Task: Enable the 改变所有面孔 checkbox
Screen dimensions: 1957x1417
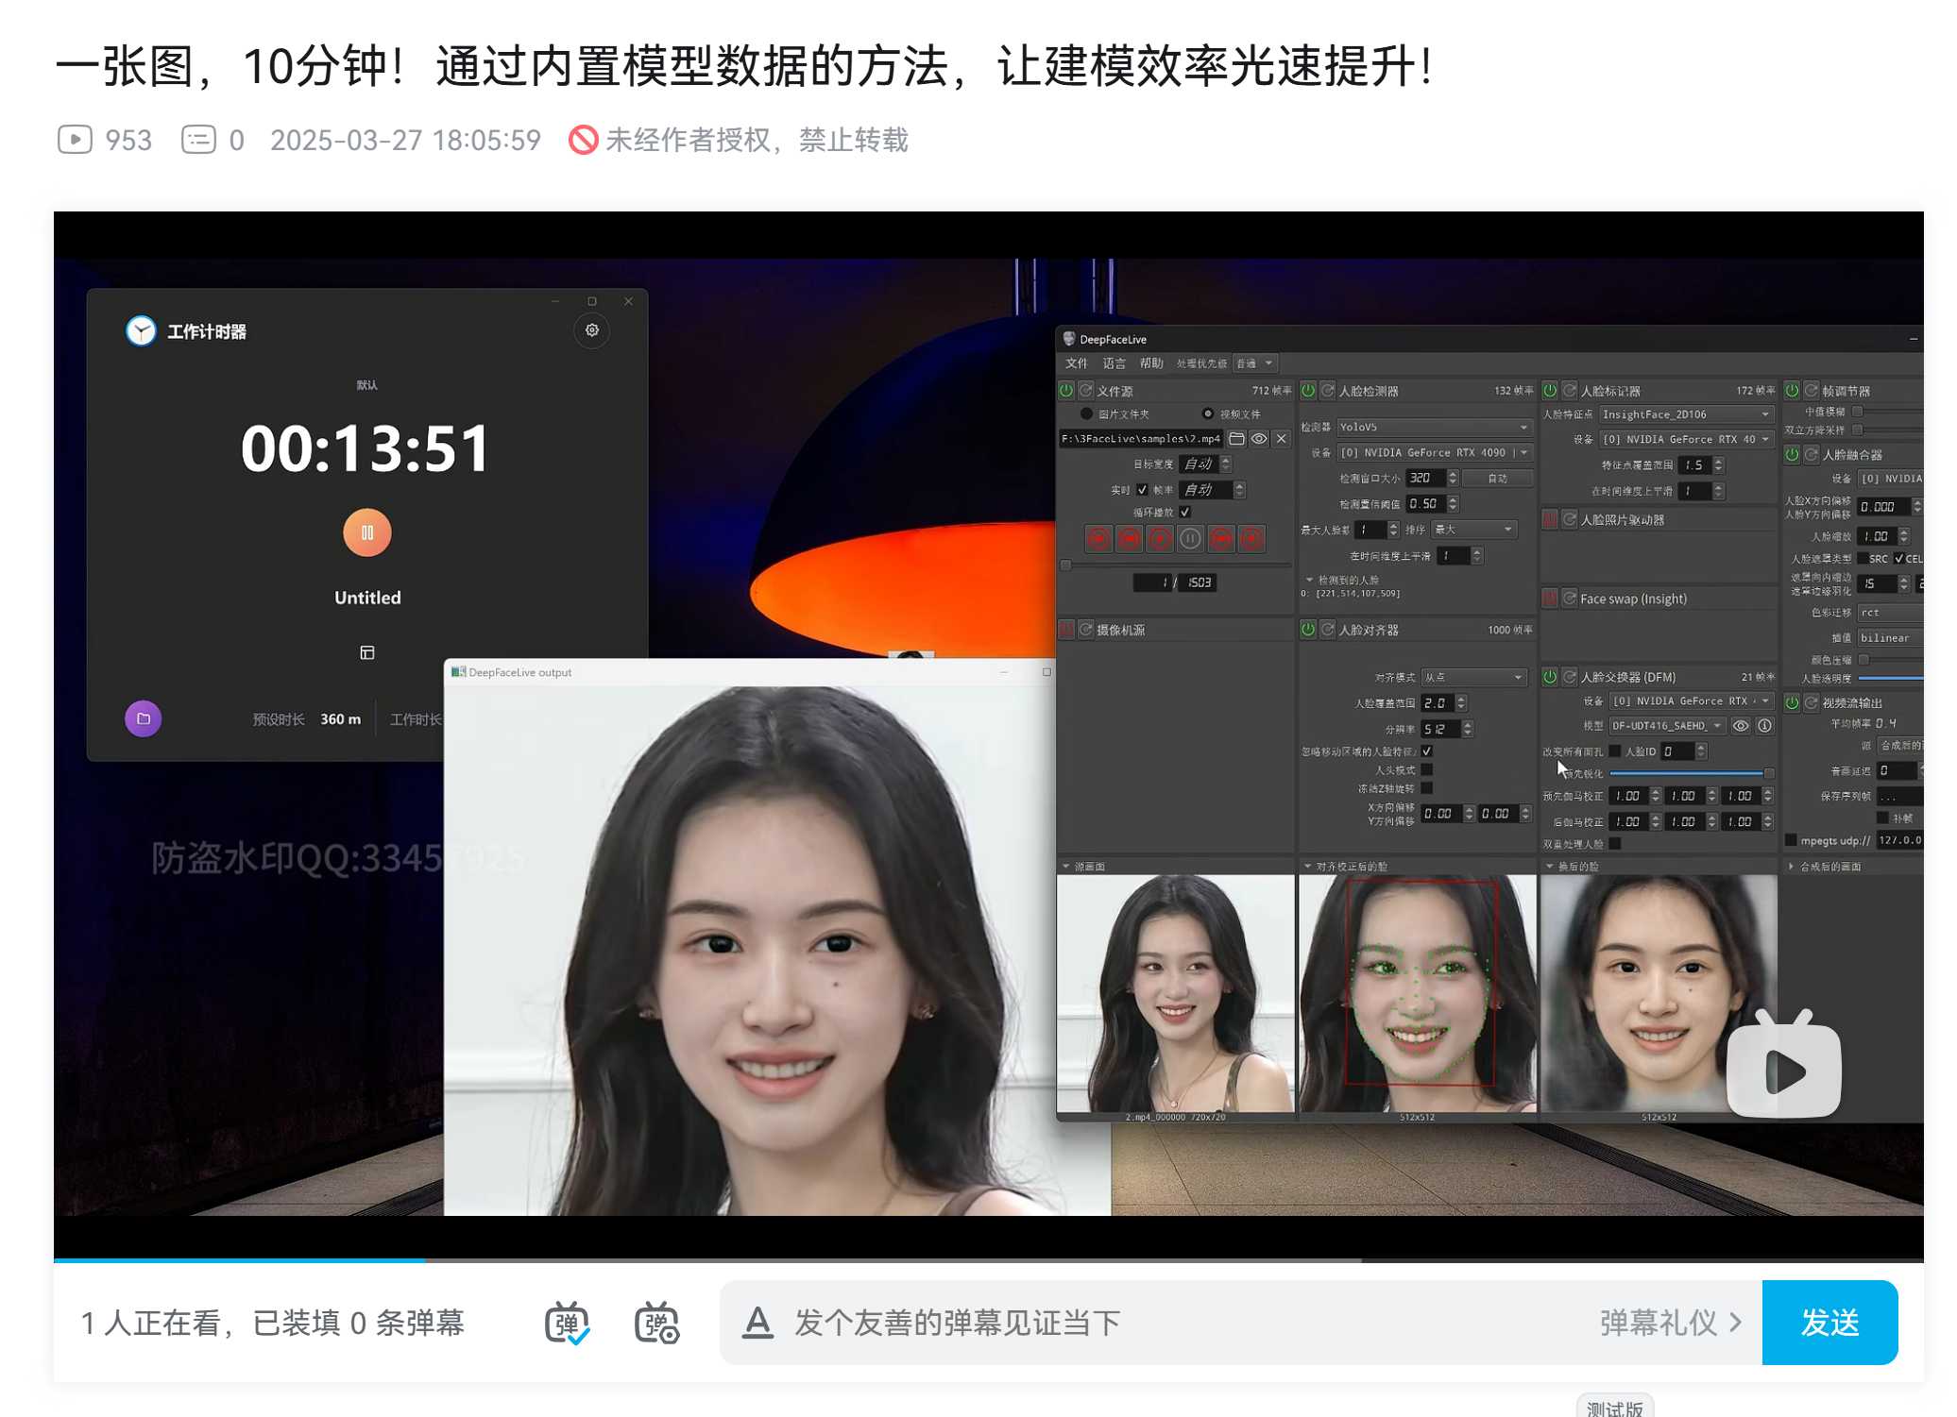Action: pos(1615,751)
